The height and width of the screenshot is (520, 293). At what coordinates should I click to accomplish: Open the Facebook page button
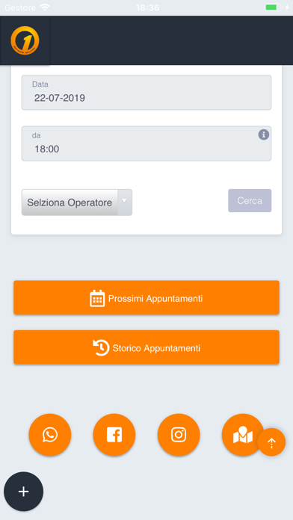click(x=114, y=434)
